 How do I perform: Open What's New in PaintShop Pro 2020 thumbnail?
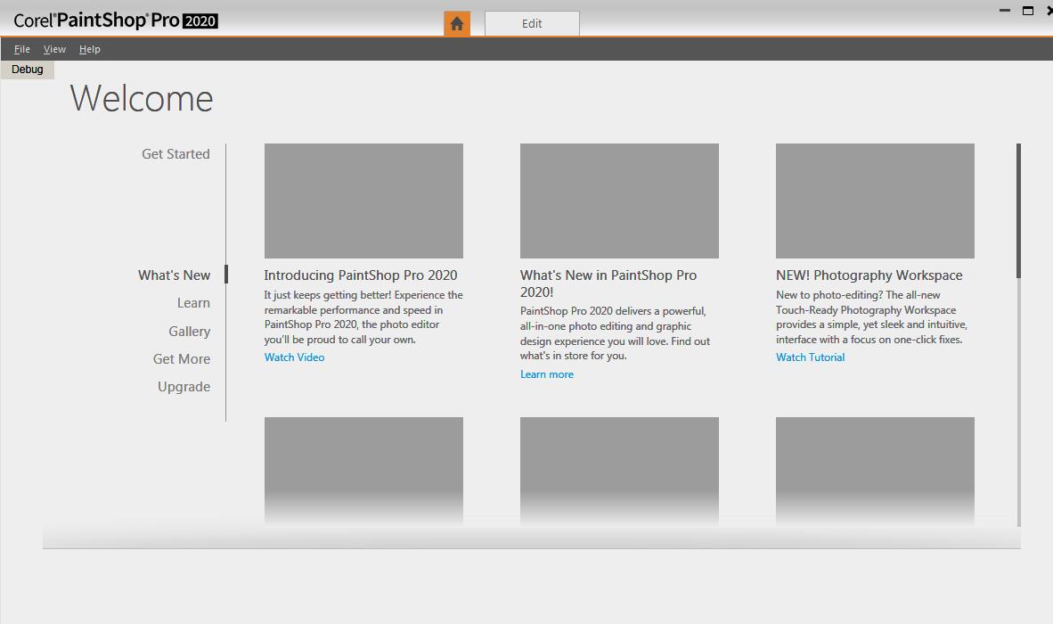coord(619,201)
